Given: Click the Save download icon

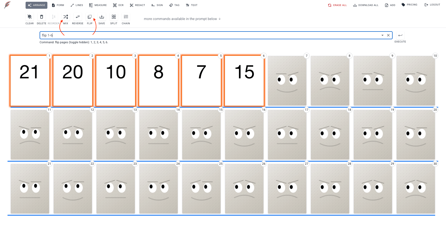Looking at the screenshot, I should point(102,17).
